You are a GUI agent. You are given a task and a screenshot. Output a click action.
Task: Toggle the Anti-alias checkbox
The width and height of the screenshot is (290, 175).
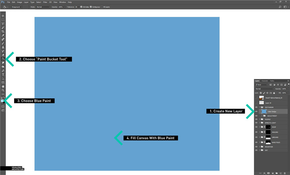(81, 7)
